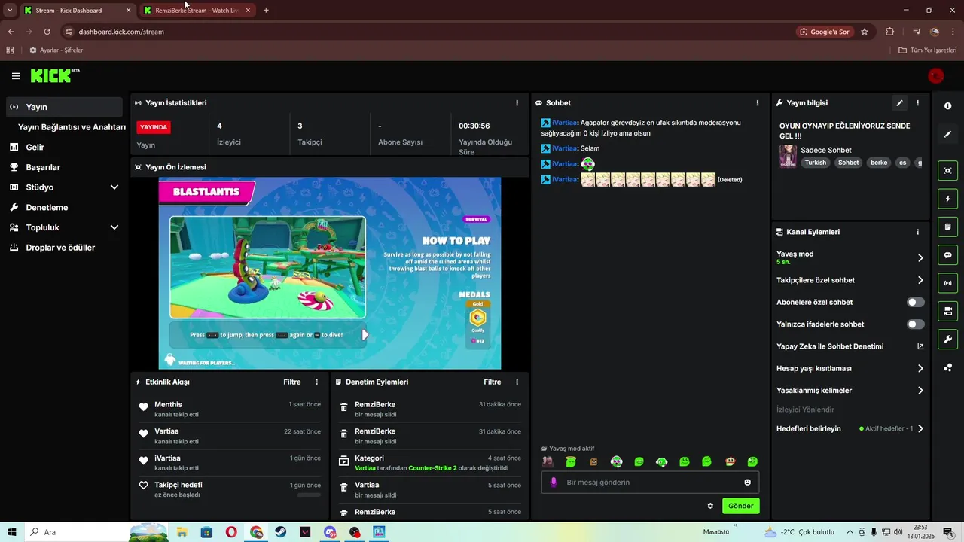This screenshot has width=964, height=542.
Task: Expand the Topluluk sidebar section
Action: click(x=114, y=227)
